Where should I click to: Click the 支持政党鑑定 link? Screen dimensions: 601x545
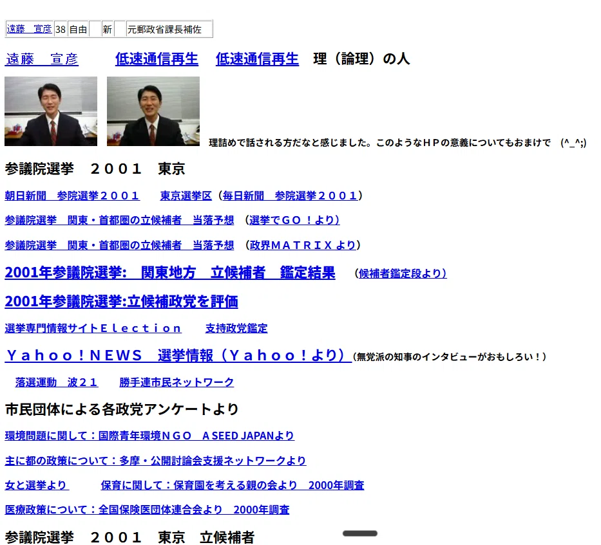236,328
